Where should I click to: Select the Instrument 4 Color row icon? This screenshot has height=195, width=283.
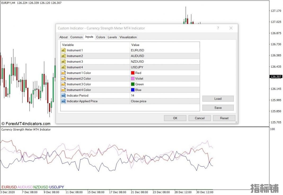63,90
